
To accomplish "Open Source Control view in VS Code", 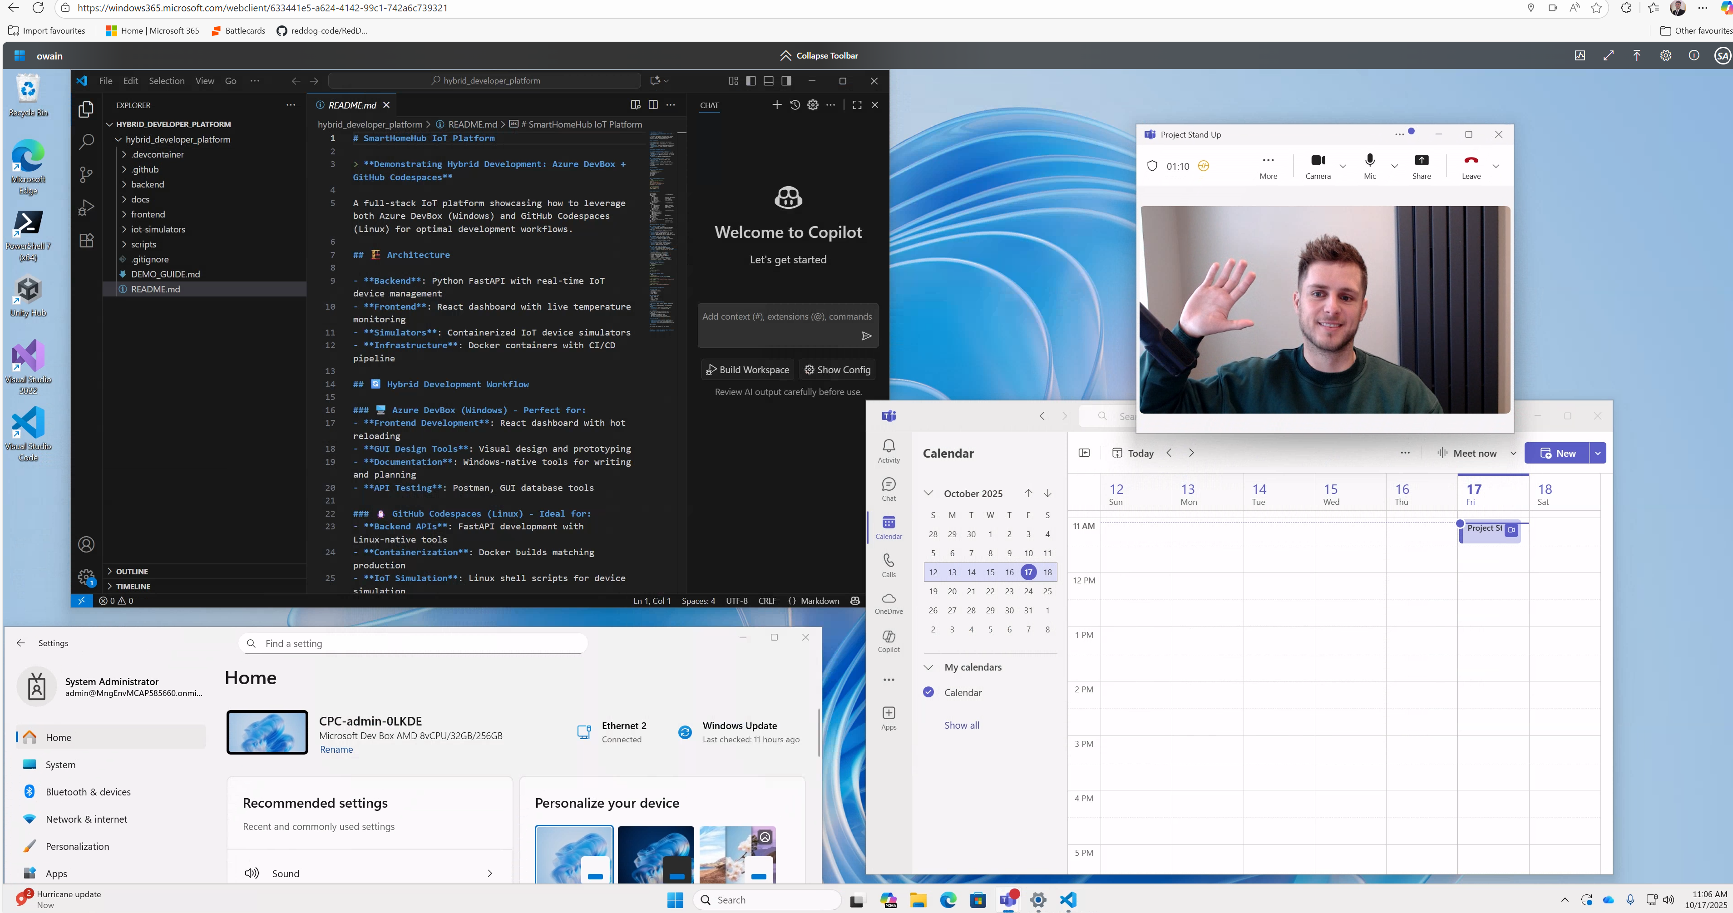I will click(x=86, y=174).
